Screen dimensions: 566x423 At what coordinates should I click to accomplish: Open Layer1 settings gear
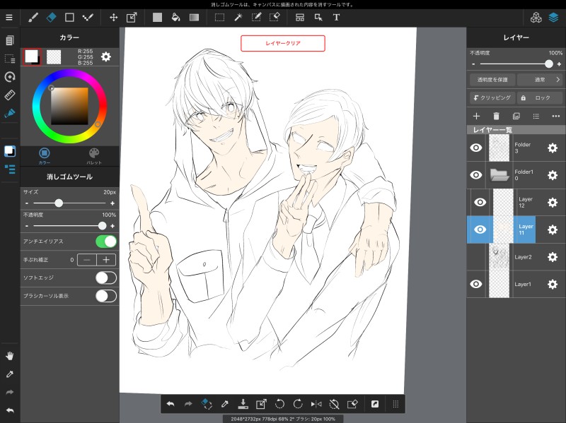click(x=553, y=284)
